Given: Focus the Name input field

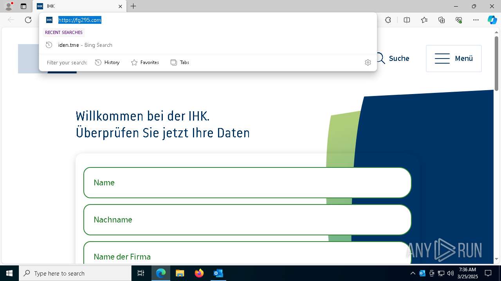Looking at the screenshot, I should coord(247,183).
